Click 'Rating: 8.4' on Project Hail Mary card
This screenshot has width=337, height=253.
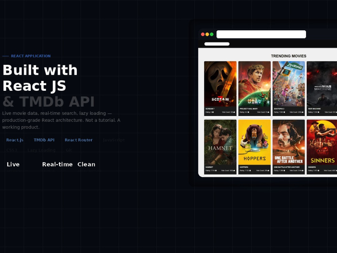[243, 112]
